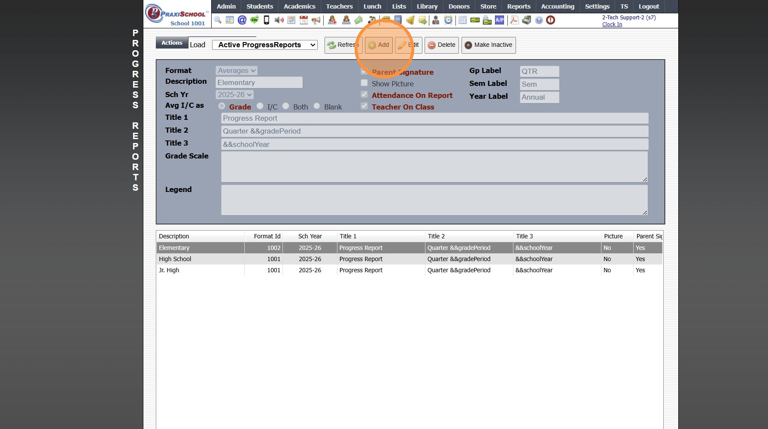Toggle the Show Picture checkbox

tap(364, 83)
